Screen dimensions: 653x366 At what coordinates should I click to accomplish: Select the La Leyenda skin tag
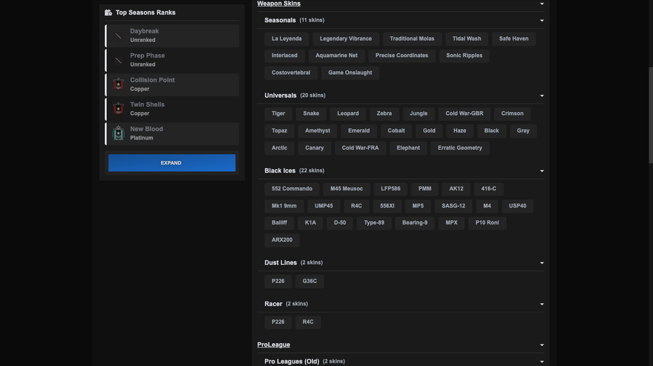point(286,39)
